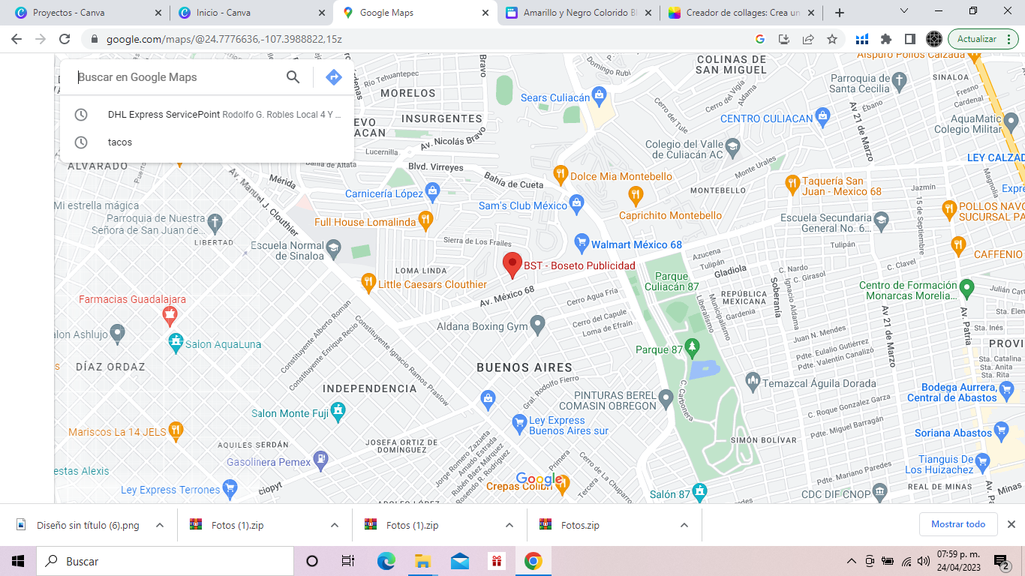Select the Walmart México 68 shopping marker

coord(581,243)
